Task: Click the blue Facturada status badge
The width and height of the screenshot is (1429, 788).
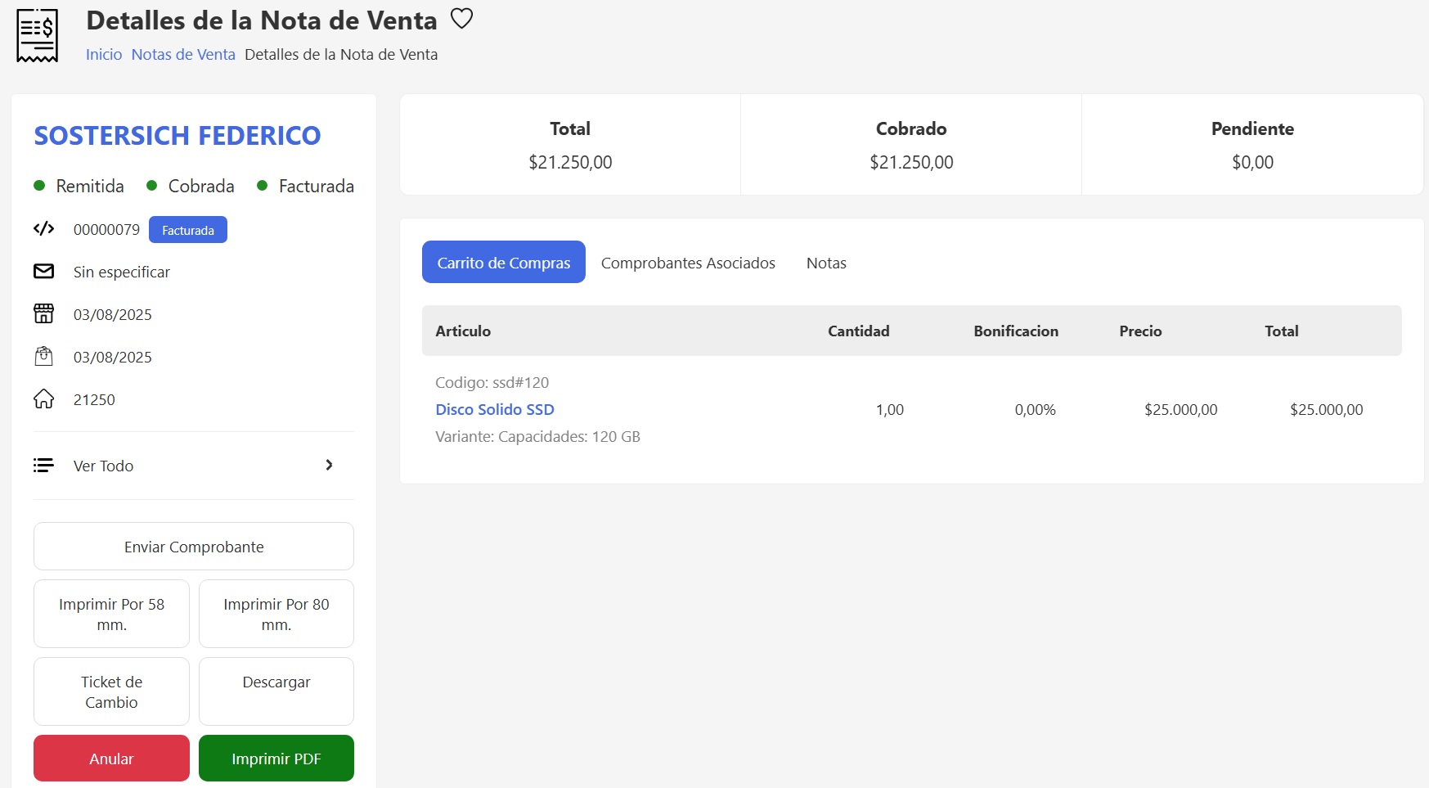Action: tap(188, 230)
